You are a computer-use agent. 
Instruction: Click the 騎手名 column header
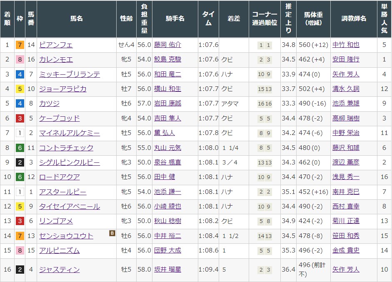[x=175, y=19]
